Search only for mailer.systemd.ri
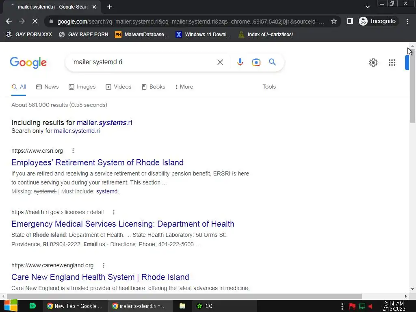The image size is (416, 312). [x=77, y=131]
